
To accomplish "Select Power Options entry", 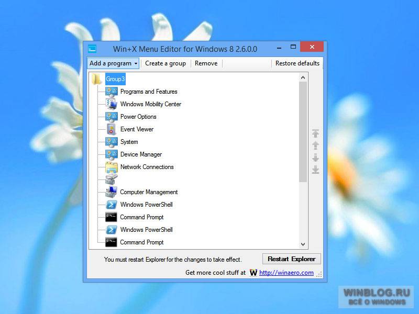I will 138,117.
